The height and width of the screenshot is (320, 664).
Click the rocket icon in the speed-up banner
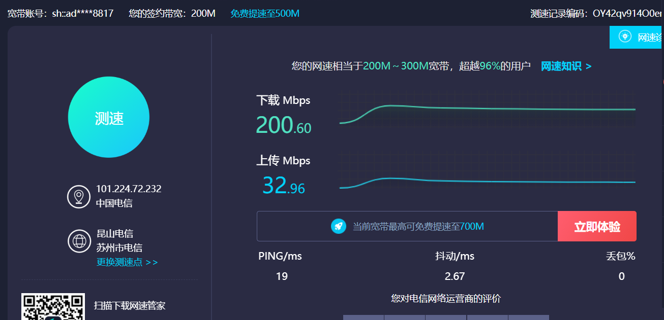pyautogui.click(x=339, y=226)
